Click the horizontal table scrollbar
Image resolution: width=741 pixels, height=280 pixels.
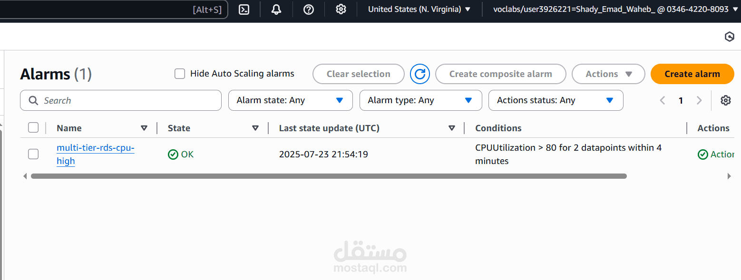pos(329,176)
